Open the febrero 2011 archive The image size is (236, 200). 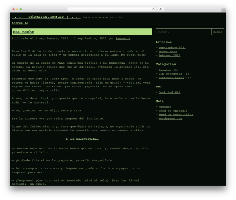169,55
